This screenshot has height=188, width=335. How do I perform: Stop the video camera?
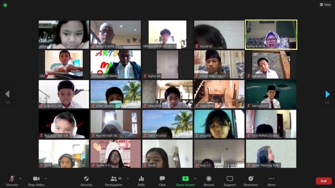click(36, 180)
